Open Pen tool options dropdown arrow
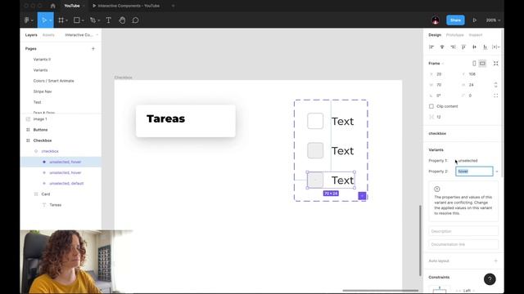 99,20
